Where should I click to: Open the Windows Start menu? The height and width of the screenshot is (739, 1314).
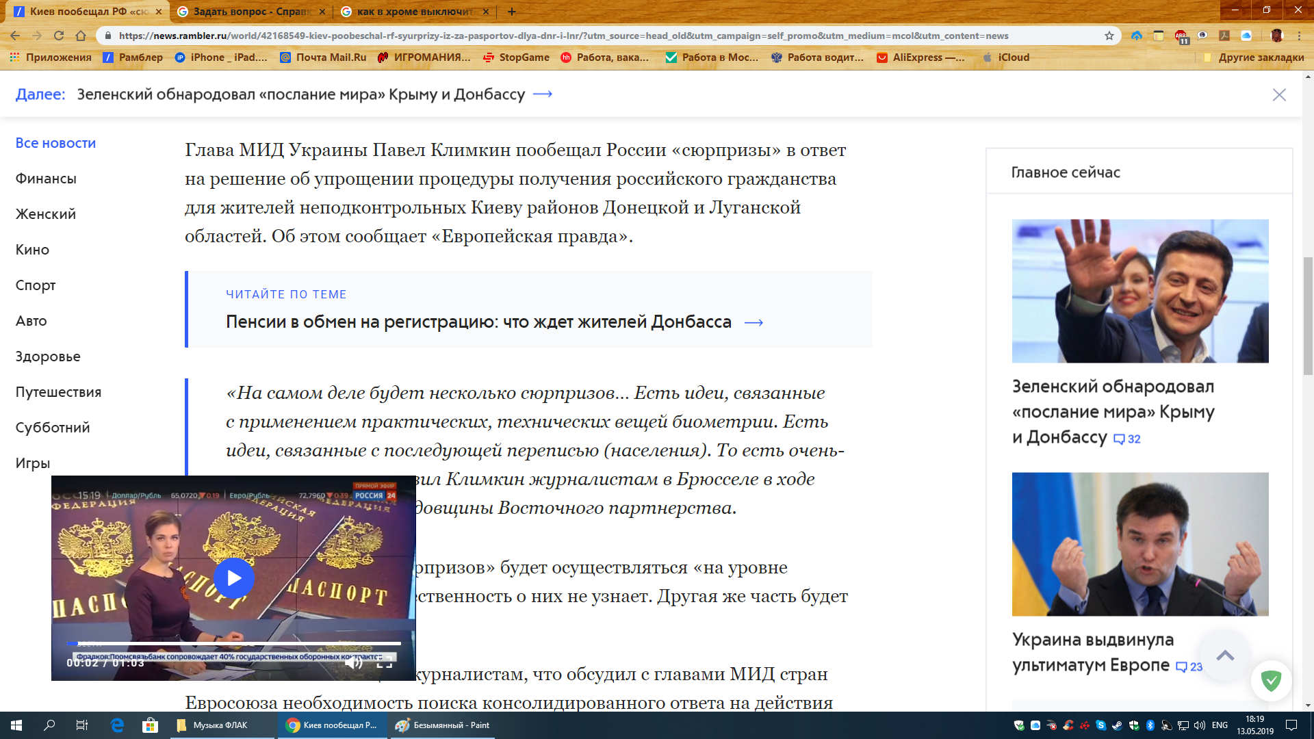(16, 725)
